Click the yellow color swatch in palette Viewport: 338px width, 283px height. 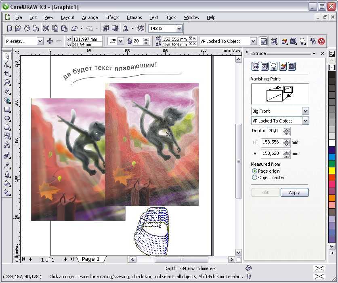(332, 170)
